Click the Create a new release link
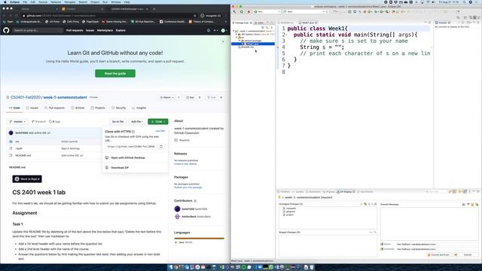This screenshot has width=482, height=271. [x=185, y=164]
